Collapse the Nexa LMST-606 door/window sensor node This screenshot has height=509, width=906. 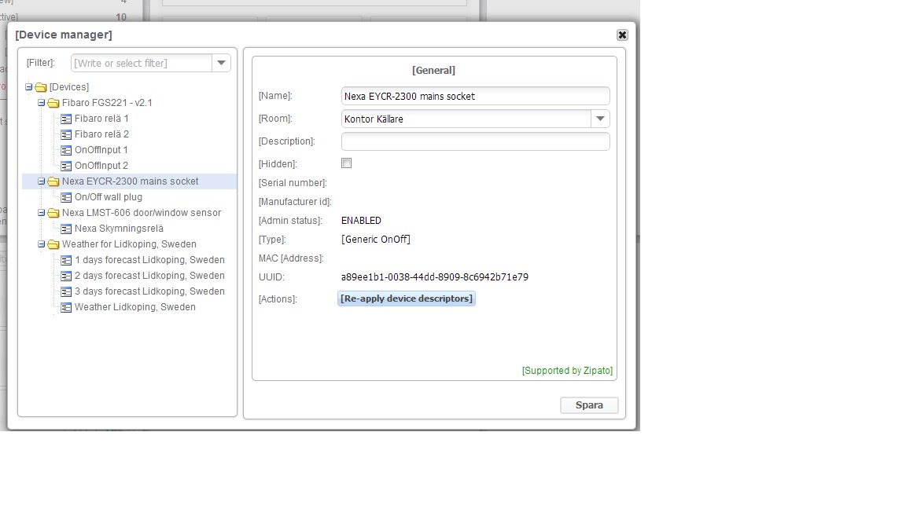pyautogui.click(x=41, y=212)
